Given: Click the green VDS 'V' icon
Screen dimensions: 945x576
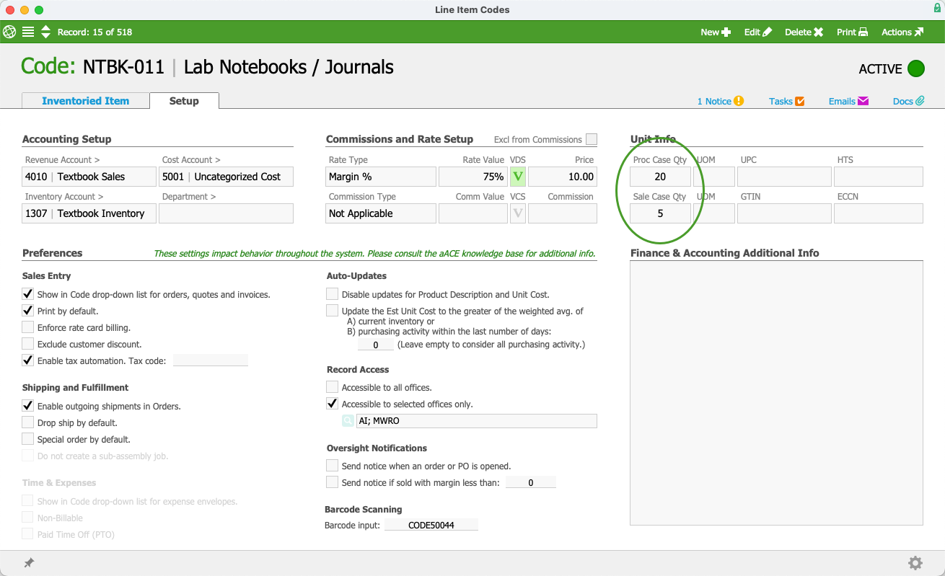Looking at the screenshot, I should tap(517, 177).
